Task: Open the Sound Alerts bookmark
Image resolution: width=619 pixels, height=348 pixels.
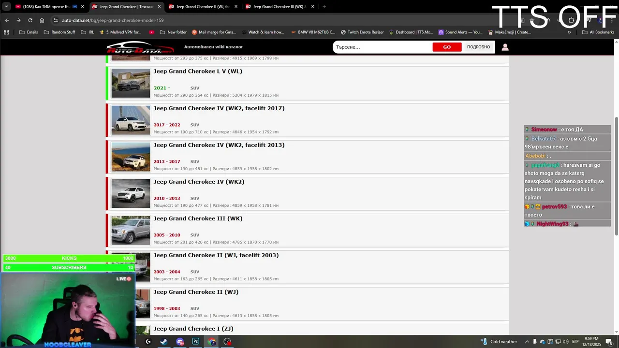Action: point(460,32)
